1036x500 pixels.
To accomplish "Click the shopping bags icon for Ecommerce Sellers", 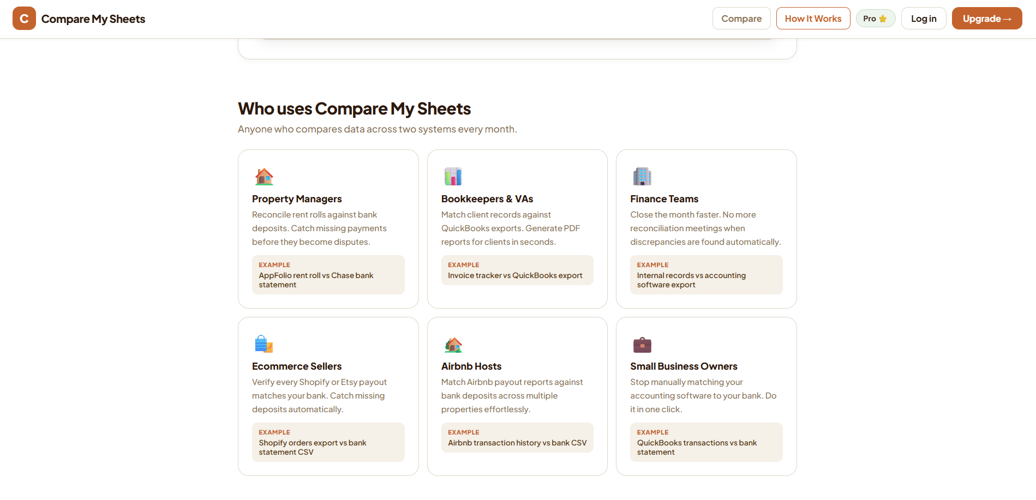I will (264, 344).
